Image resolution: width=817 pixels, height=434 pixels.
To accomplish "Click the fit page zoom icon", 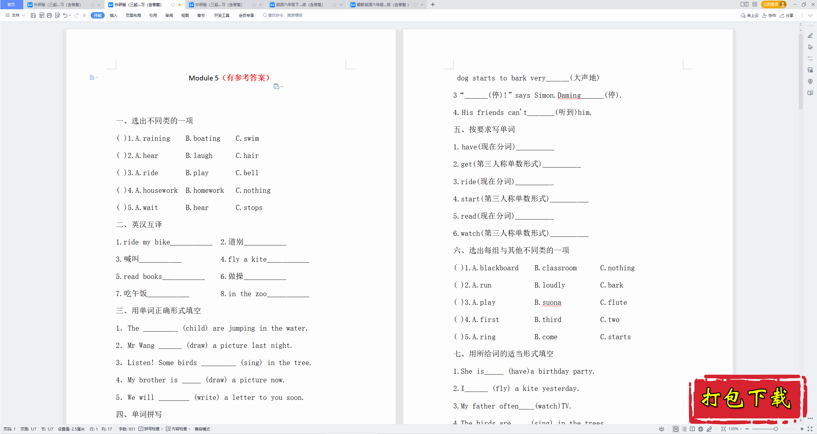I will tap(723, 429).
